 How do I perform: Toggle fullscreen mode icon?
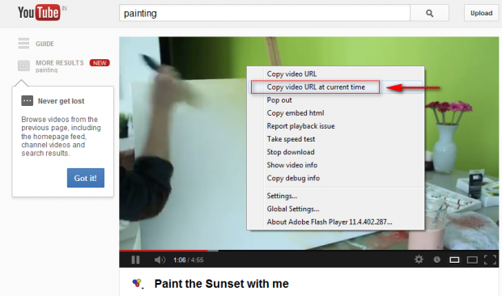pyautogui.click(x=490, y=260)
